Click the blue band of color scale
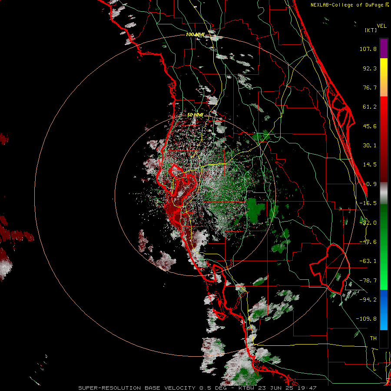Viewport: 391px width, 391px height. (x=384, y=310)
